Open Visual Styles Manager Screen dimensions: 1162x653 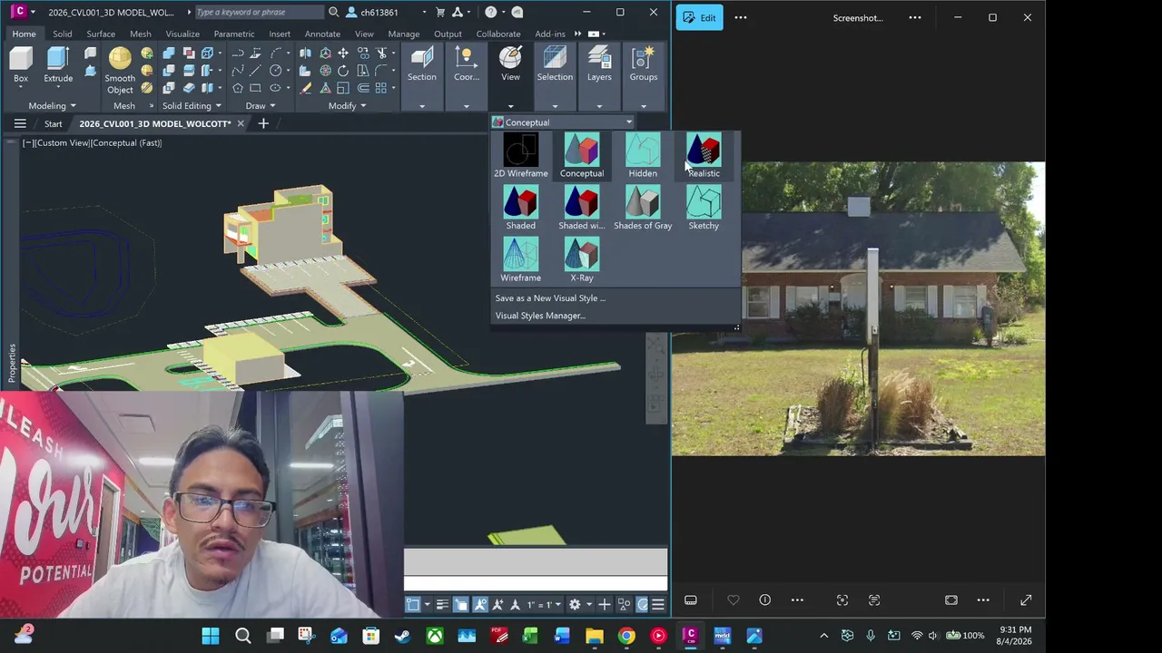[x=540, y=316]
